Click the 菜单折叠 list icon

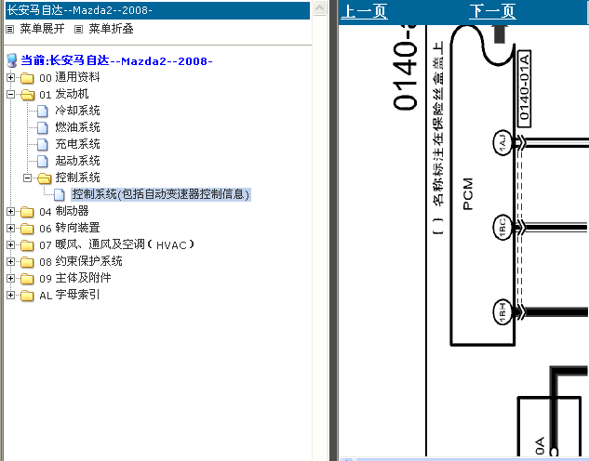(x=78, y=29)
